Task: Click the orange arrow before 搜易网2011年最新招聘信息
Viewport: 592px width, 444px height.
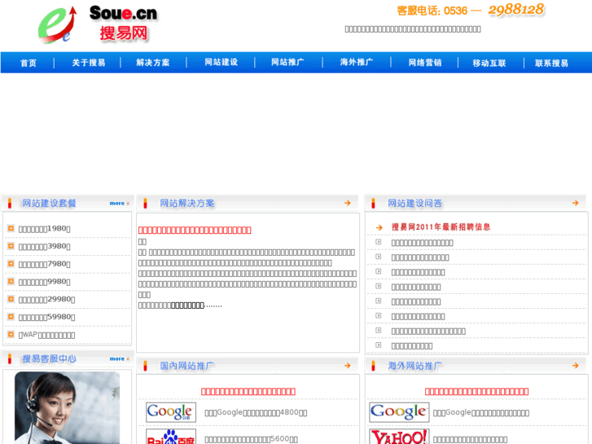Action: coord(379,227)
